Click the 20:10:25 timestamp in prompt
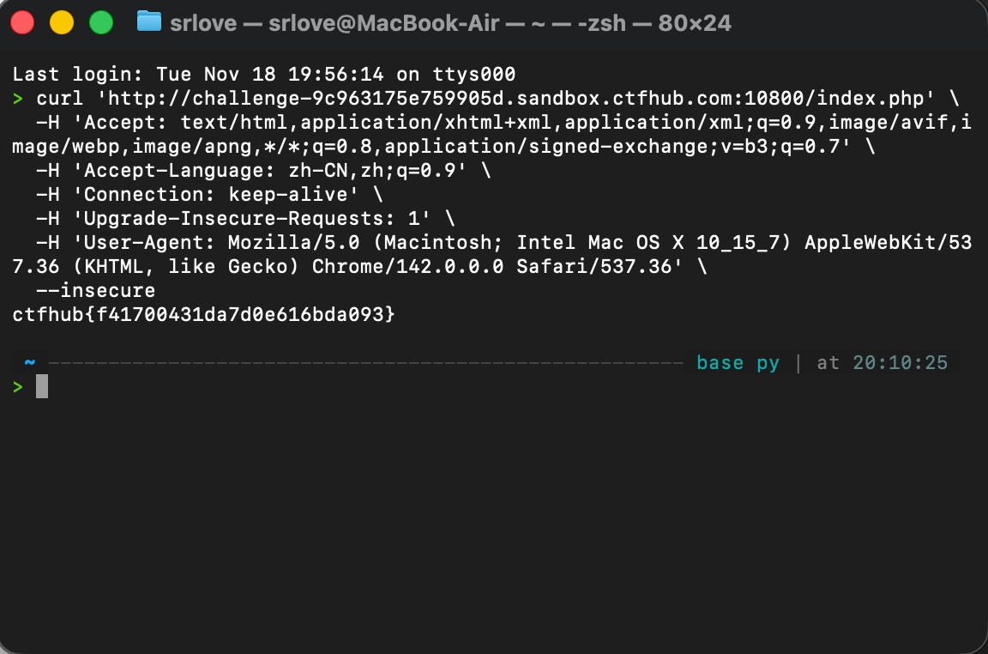This screenshot has width=988, height=654. click(900, 363)
